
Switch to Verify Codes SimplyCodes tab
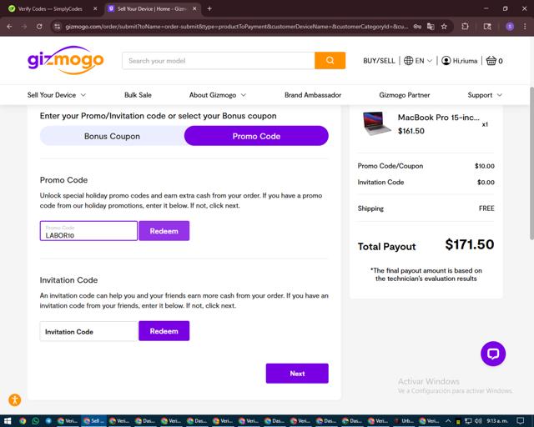pos(50,9)
